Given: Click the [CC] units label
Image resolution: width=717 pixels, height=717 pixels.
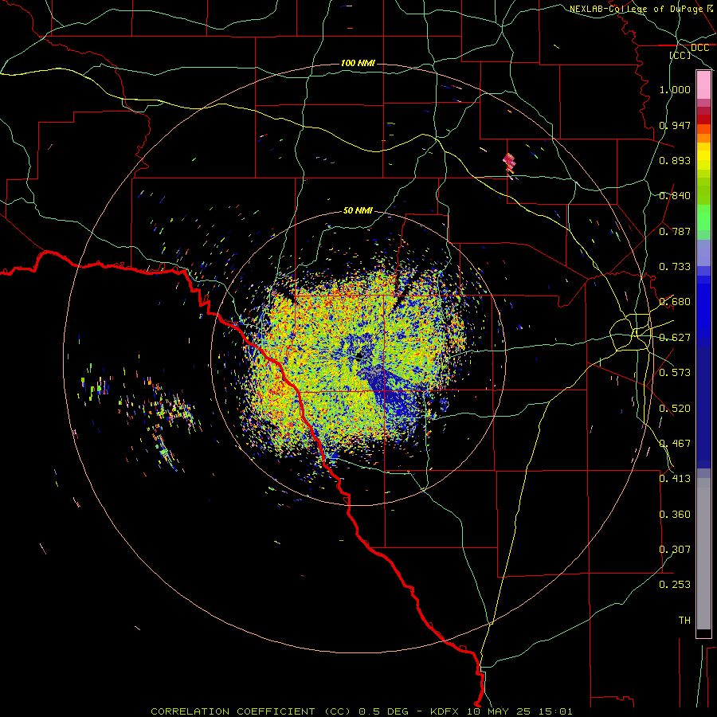Looking at the screenshot, I should 680,55.
